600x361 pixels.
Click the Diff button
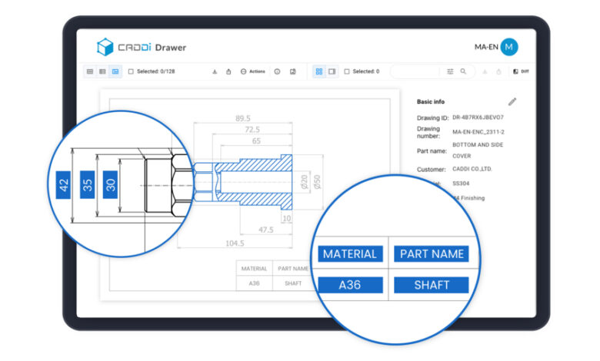coord(521,71)
